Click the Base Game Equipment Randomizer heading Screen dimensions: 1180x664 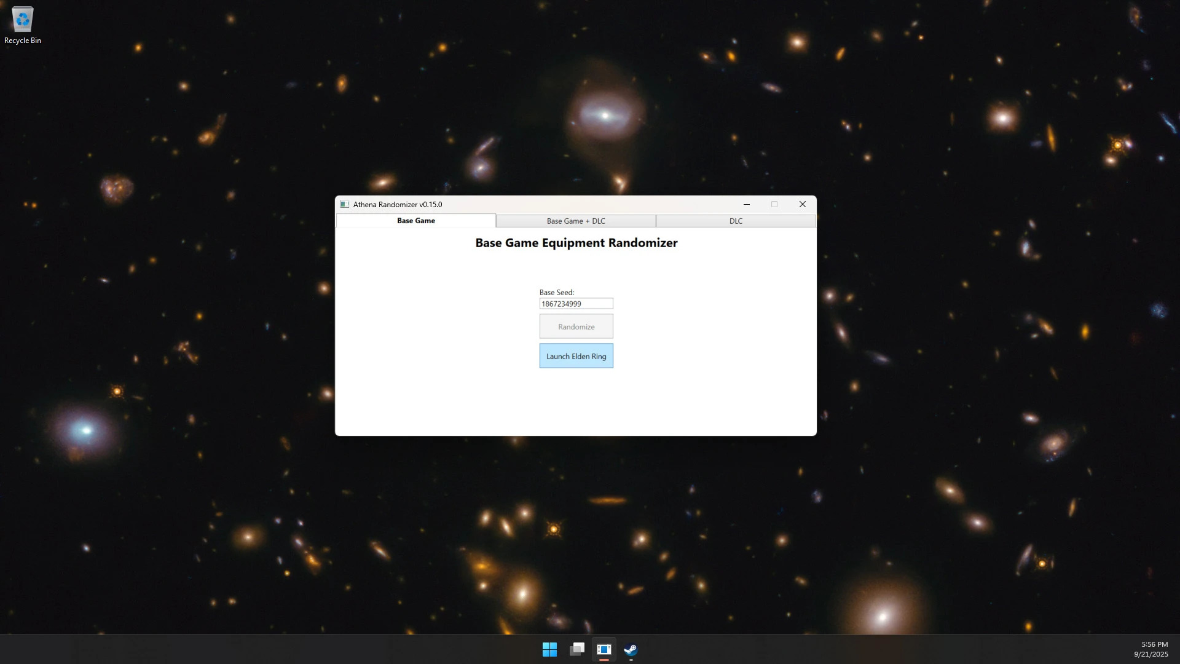click(576, 243)
